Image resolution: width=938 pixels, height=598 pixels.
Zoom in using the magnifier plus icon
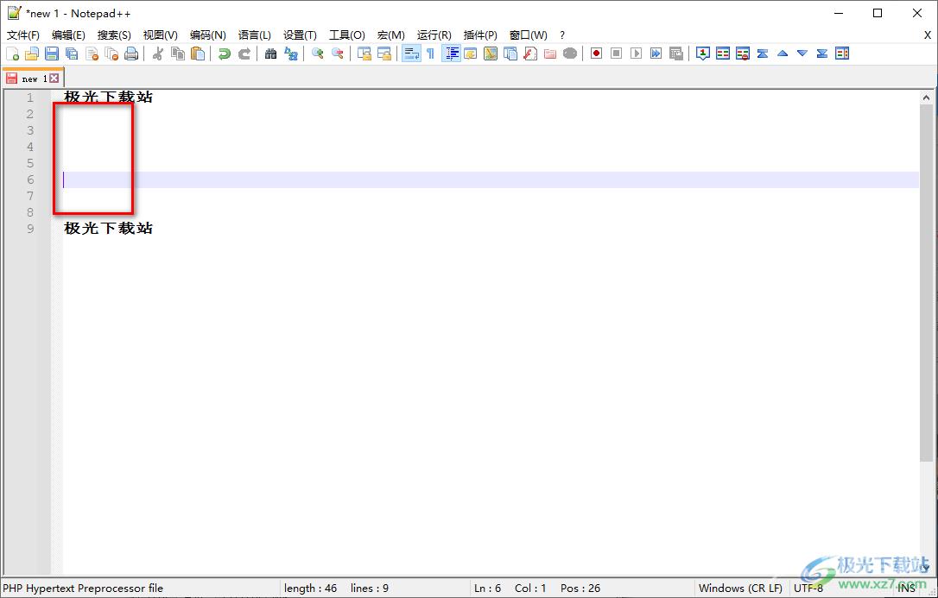point(318,54)
